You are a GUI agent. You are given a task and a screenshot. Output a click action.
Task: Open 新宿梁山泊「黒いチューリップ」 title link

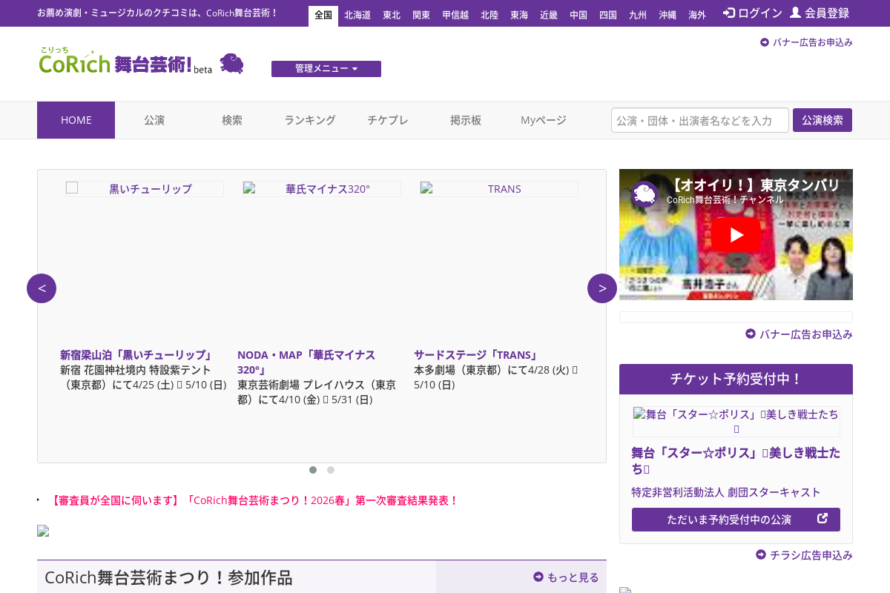137,355
